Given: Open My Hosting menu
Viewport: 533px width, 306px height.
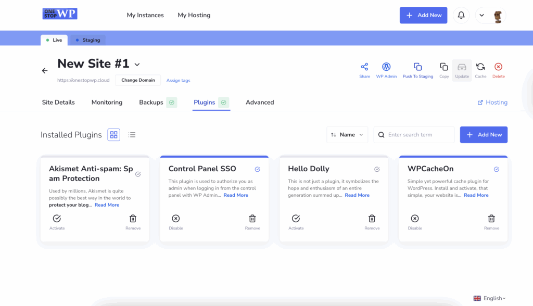Looking at the screenshot, I should [194, 15].
